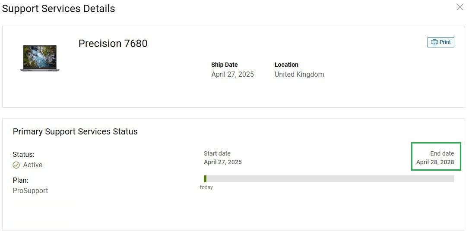Click the highlighted End date label
The image size is (469, 234).
(x=442, y=153)
